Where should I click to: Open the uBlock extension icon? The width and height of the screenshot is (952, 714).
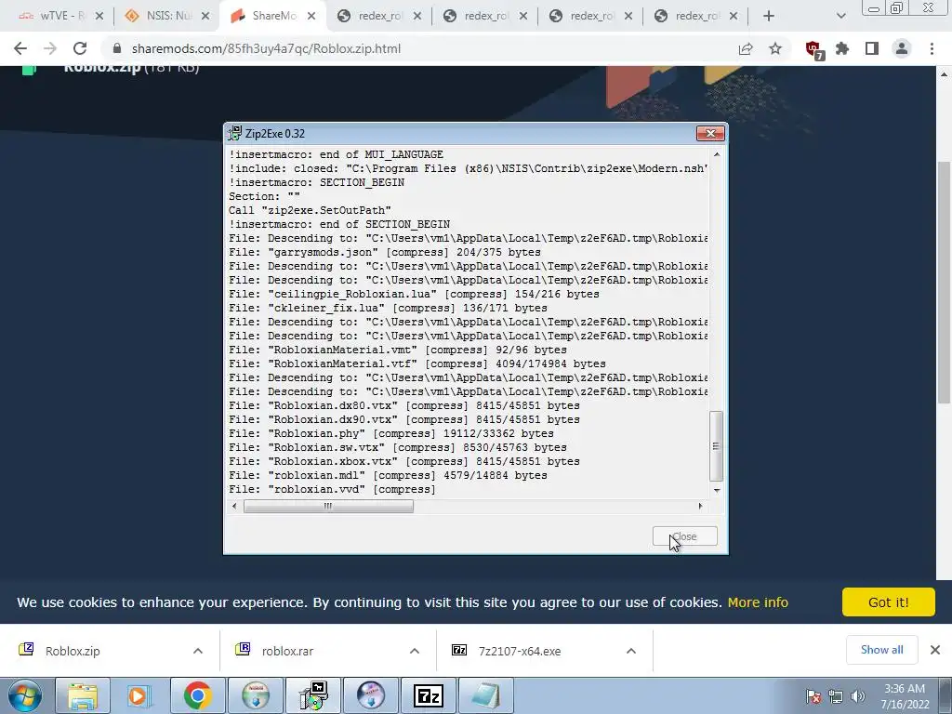(x=813, y=49)
